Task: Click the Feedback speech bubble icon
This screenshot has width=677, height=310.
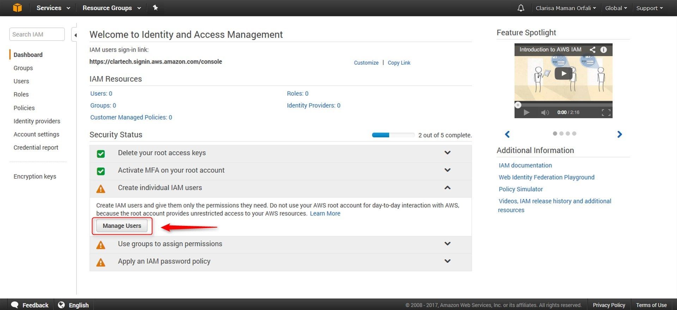Action: click(x=15, y=305)
